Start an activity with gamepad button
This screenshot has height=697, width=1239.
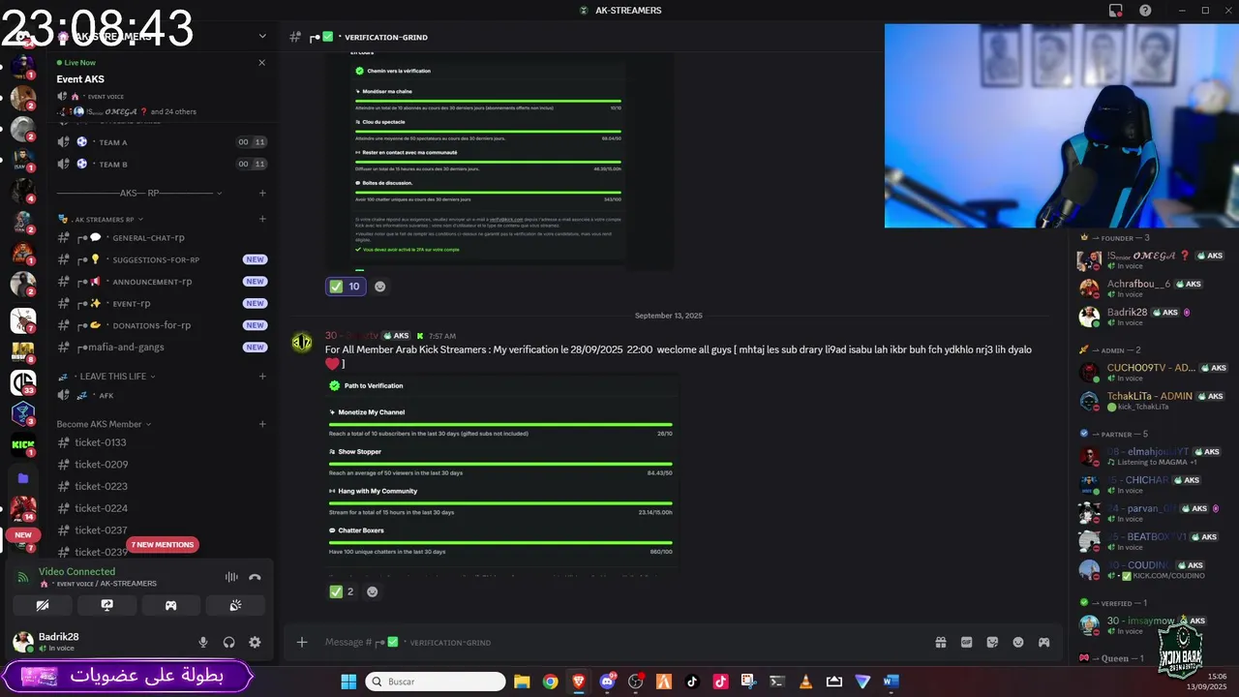(x=170, y=605)
